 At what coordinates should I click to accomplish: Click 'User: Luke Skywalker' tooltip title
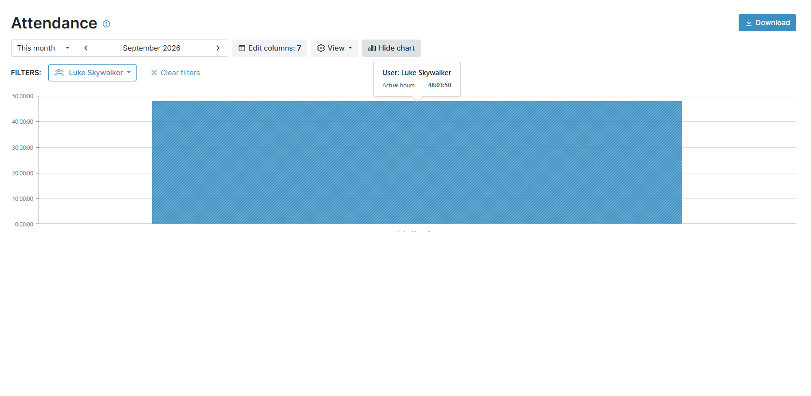[417, 73]
